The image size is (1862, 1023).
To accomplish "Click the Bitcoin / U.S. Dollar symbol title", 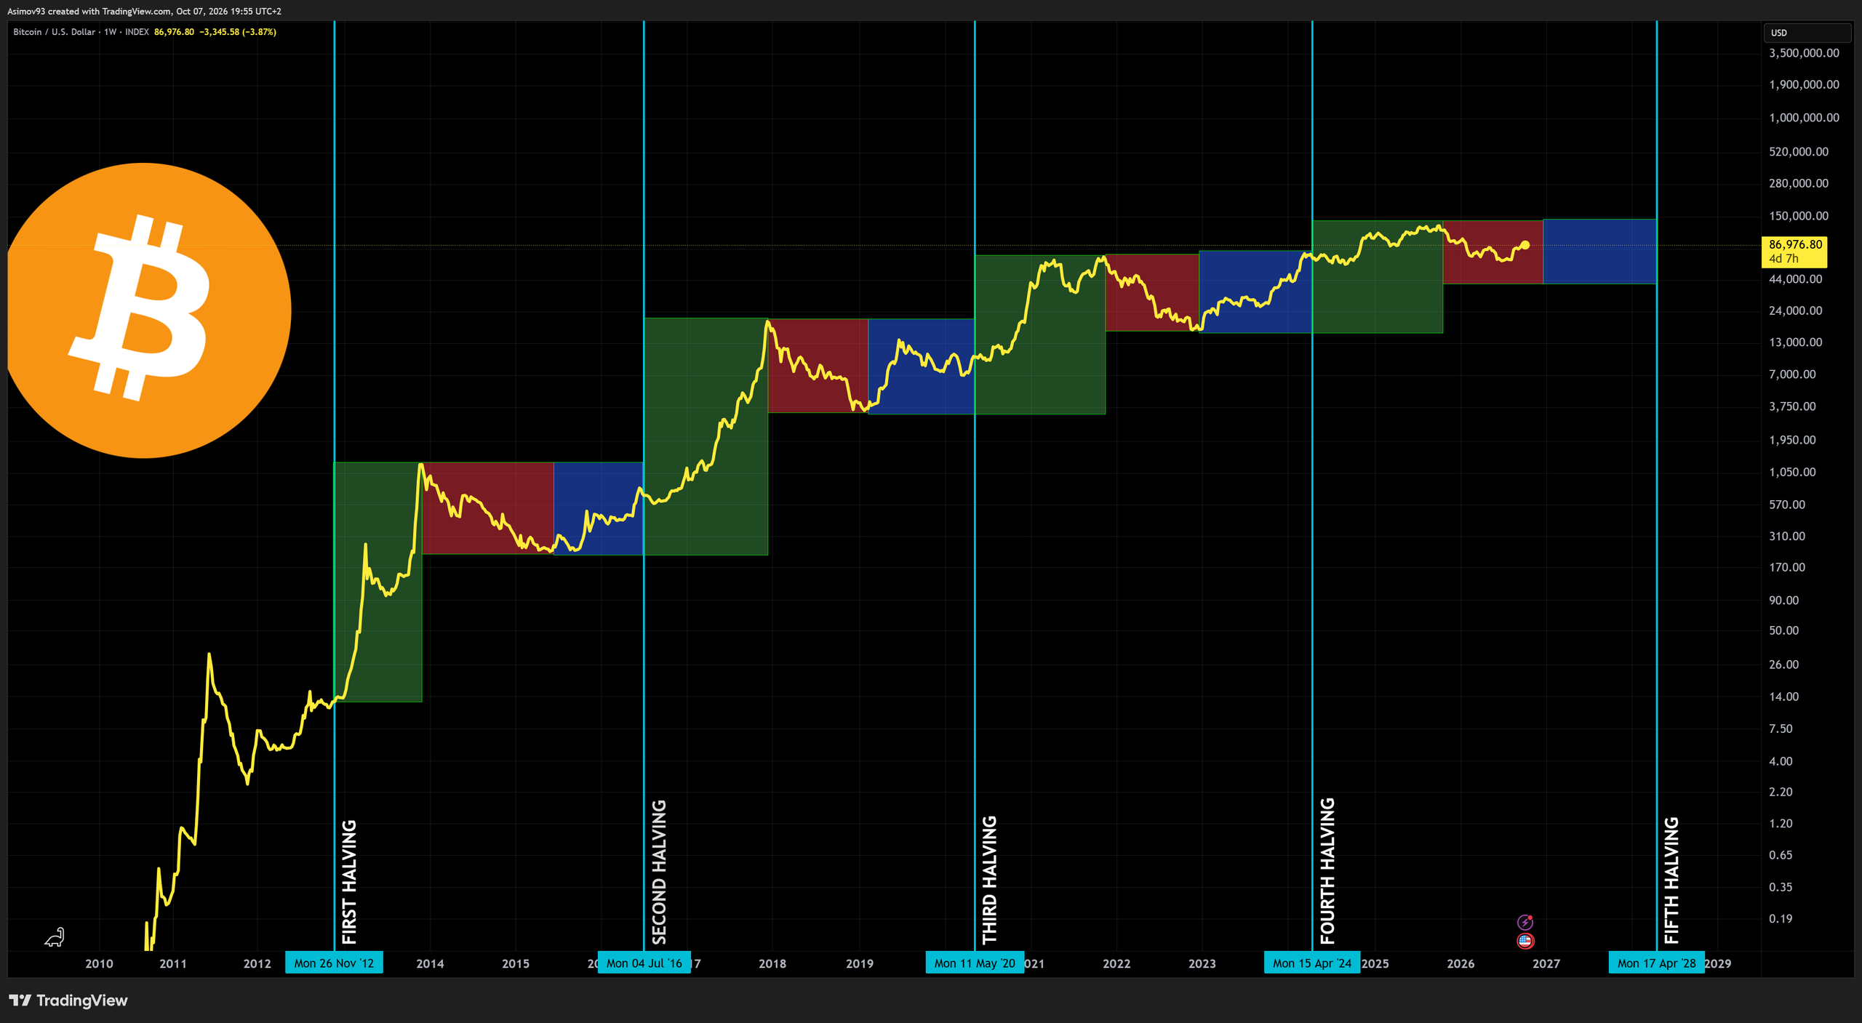I will pyautogui.click(x=54, y=32).
